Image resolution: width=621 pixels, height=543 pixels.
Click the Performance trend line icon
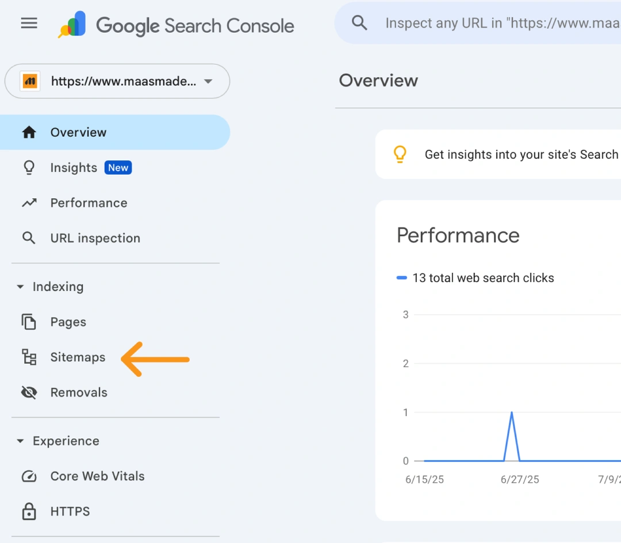[29, 203]
